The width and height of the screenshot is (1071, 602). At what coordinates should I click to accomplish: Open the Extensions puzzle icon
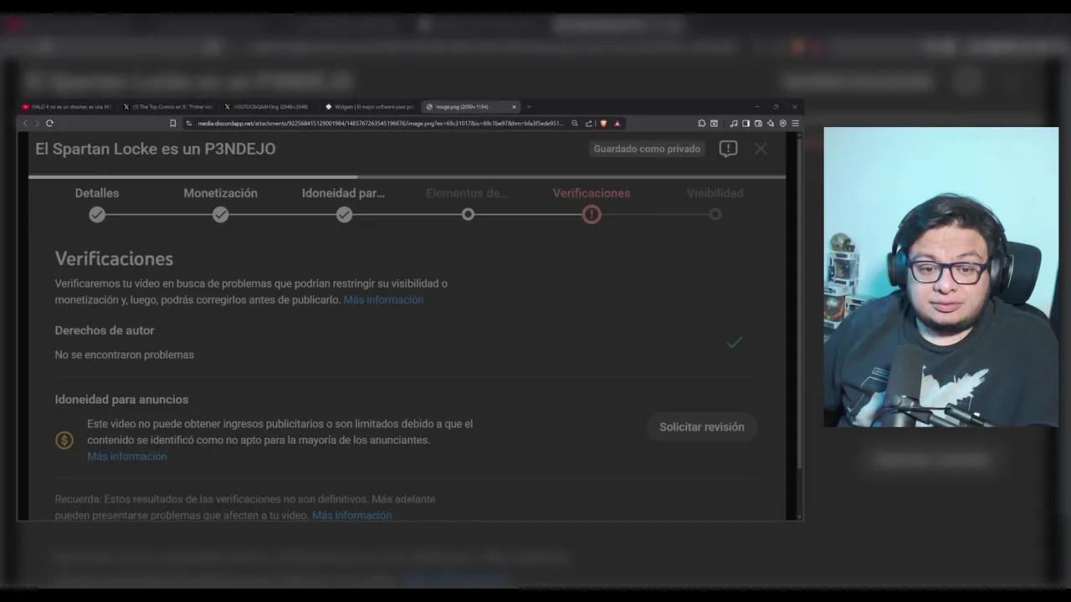click(x=701, y=123)
